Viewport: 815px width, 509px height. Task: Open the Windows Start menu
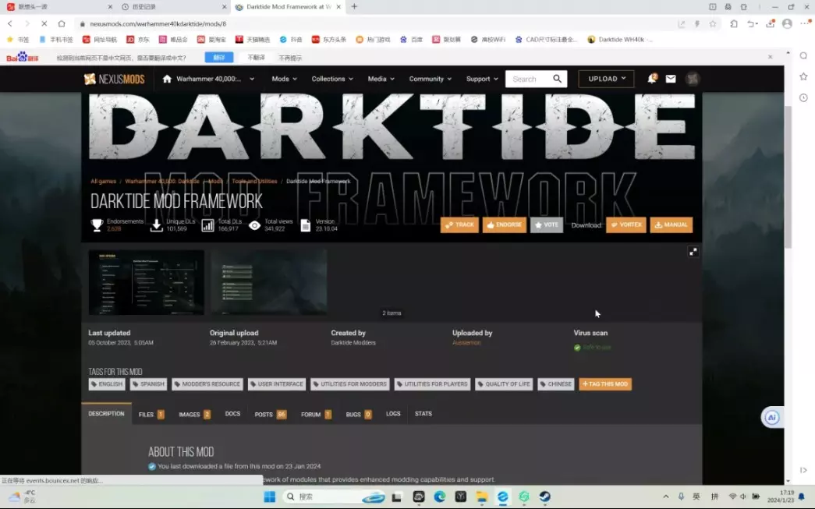(x=269, y=497)
